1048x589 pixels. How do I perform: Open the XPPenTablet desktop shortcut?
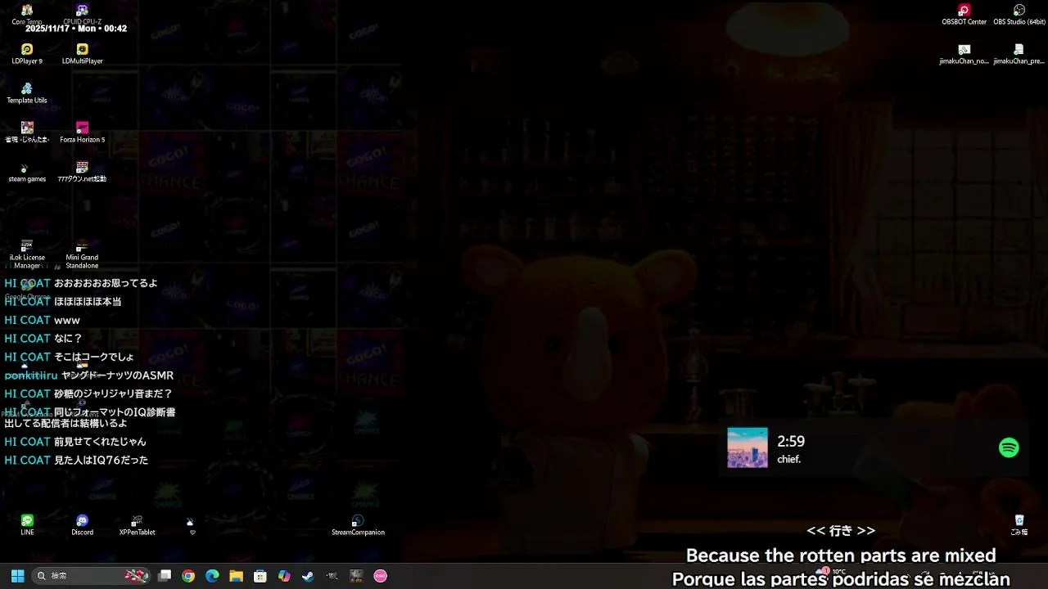point(137,525)
